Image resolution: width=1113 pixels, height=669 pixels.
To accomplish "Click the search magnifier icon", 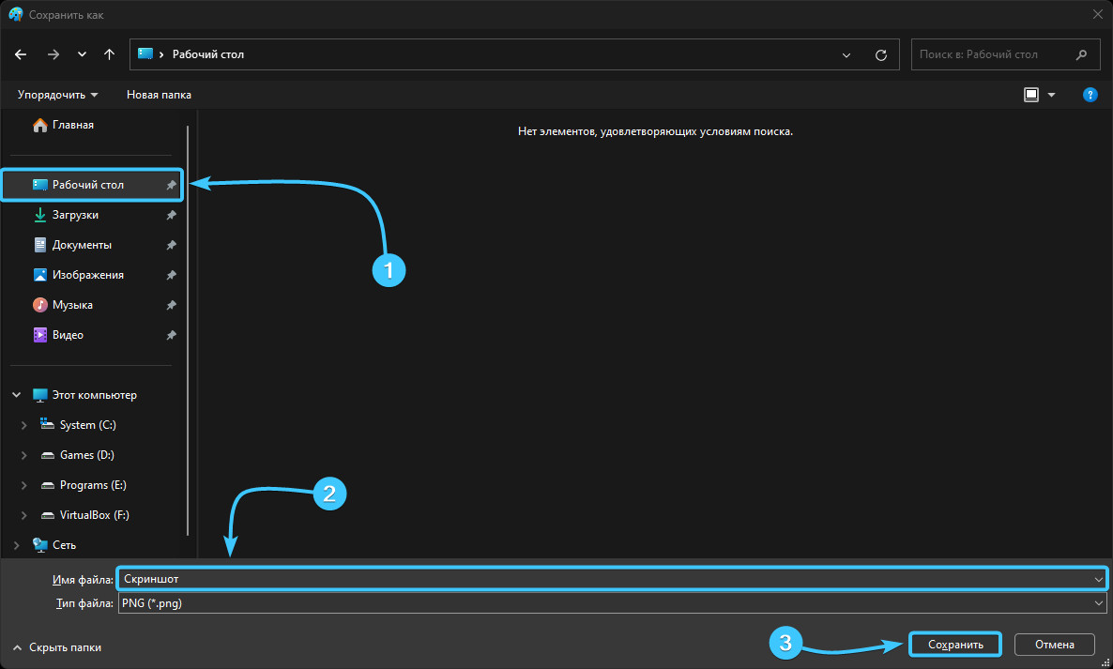I will [x=1082, y=54].
